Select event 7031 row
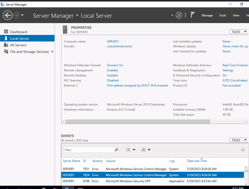 [153, 169]
